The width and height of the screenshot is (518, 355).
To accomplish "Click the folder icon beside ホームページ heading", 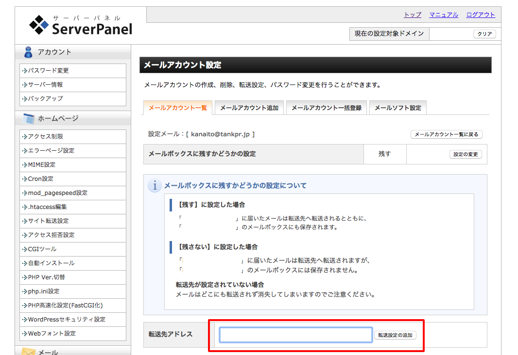I will [x=28, y=117].
